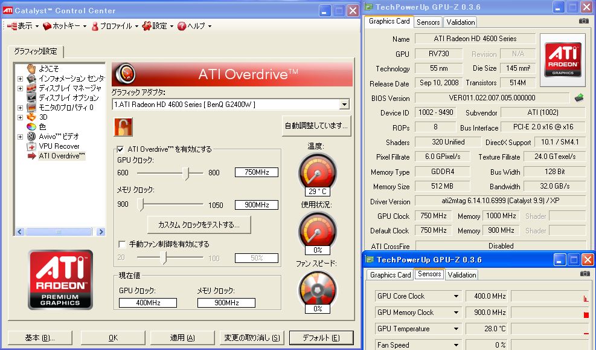Image resolution: width=596 pixels, height=350 pixels.
Task: Click the fan speed gauge icon
Action: (x=318, y=290)
